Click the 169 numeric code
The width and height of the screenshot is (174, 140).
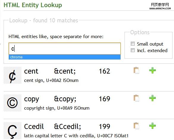point(105,99)
